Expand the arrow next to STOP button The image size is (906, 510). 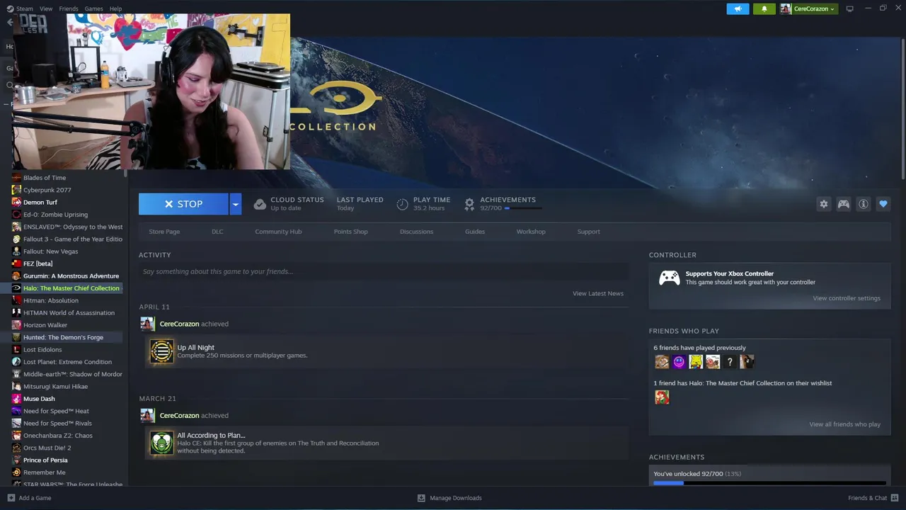pos(236,204)
